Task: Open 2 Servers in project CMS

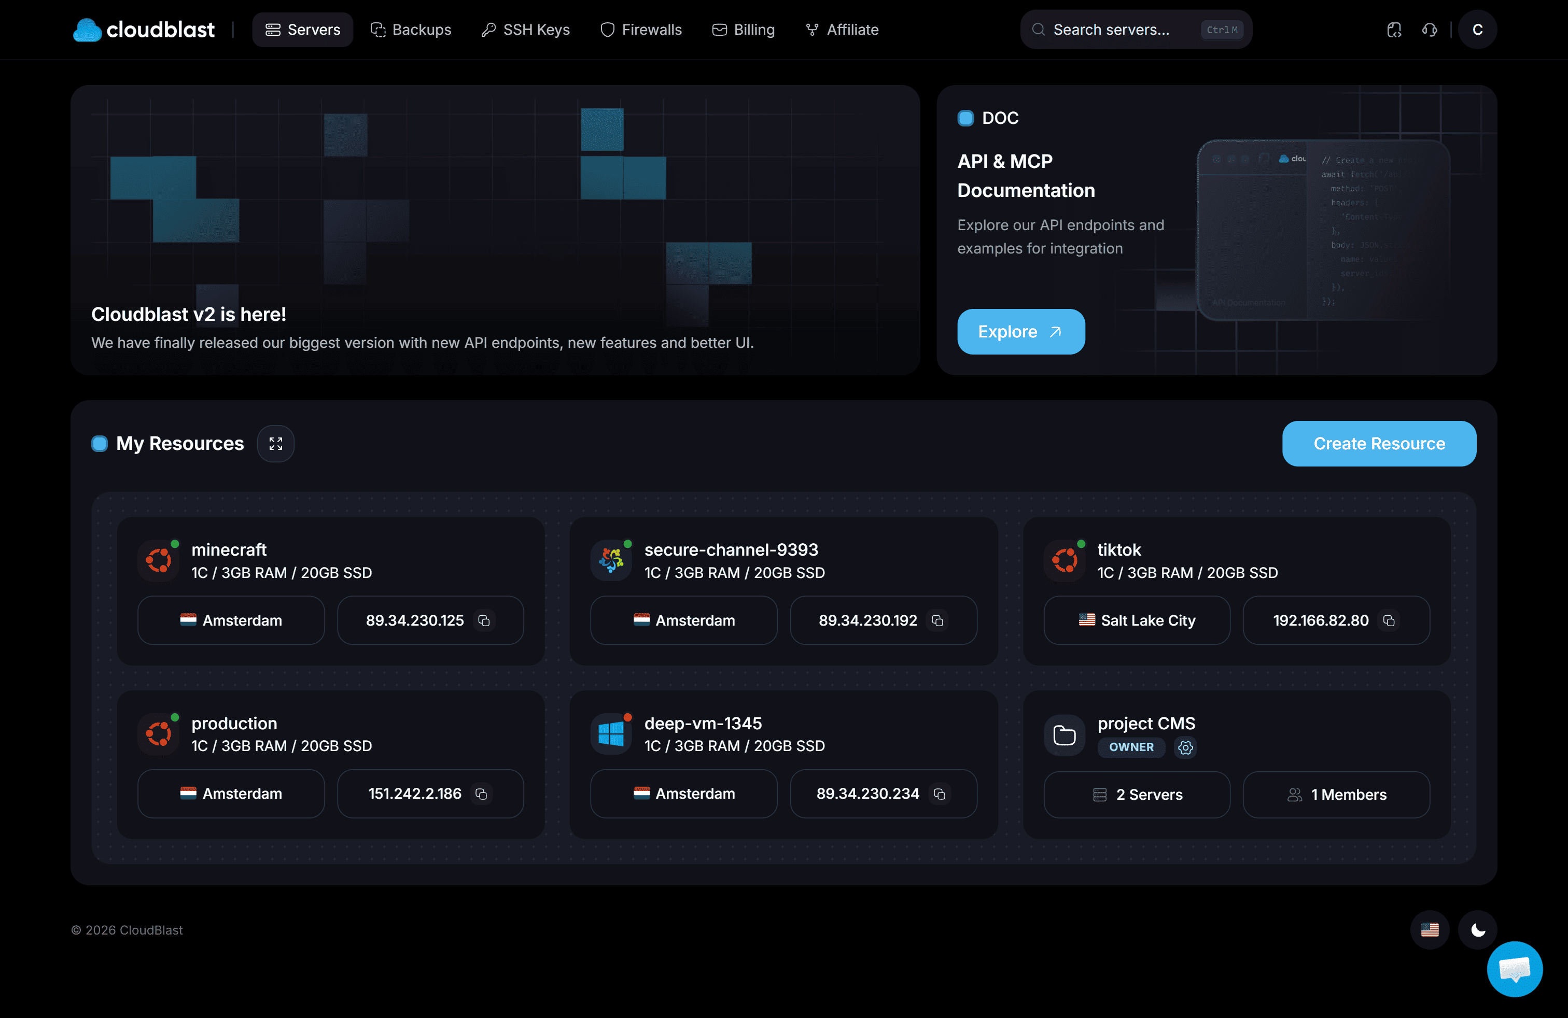Action: coord(1137,794)
